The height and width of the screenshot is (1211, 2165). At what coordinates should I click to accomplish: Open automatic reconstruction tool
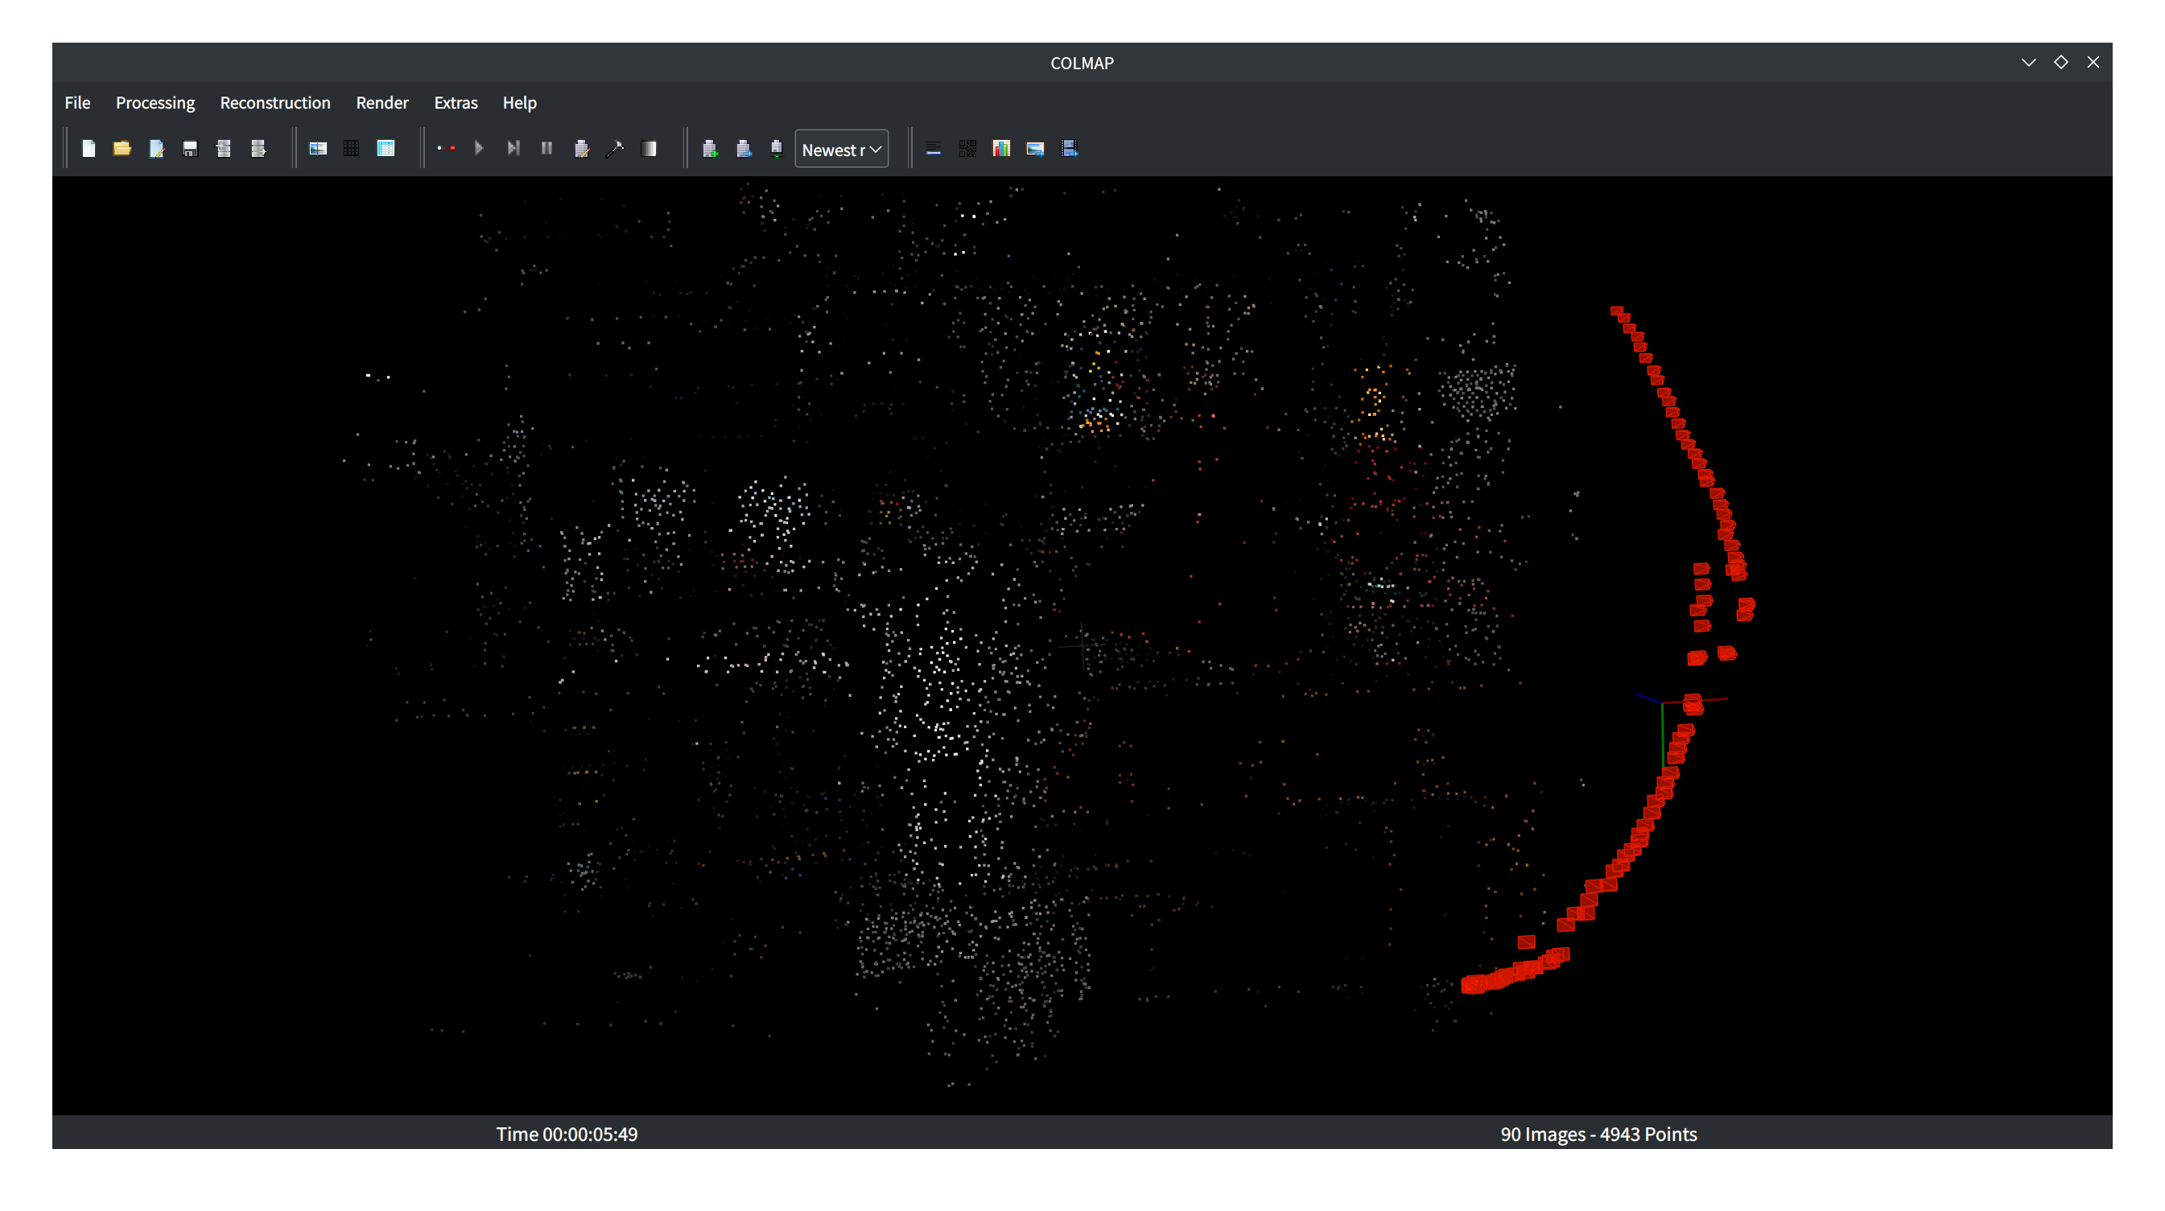[x=446, y=149]
